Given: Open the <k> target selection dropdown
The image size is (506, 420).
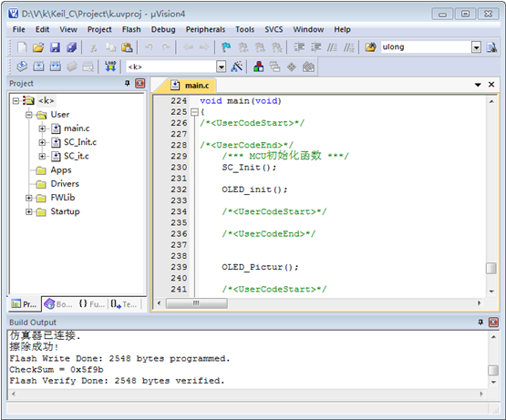Looking at the screenshot, I should [x=221, y=67].
